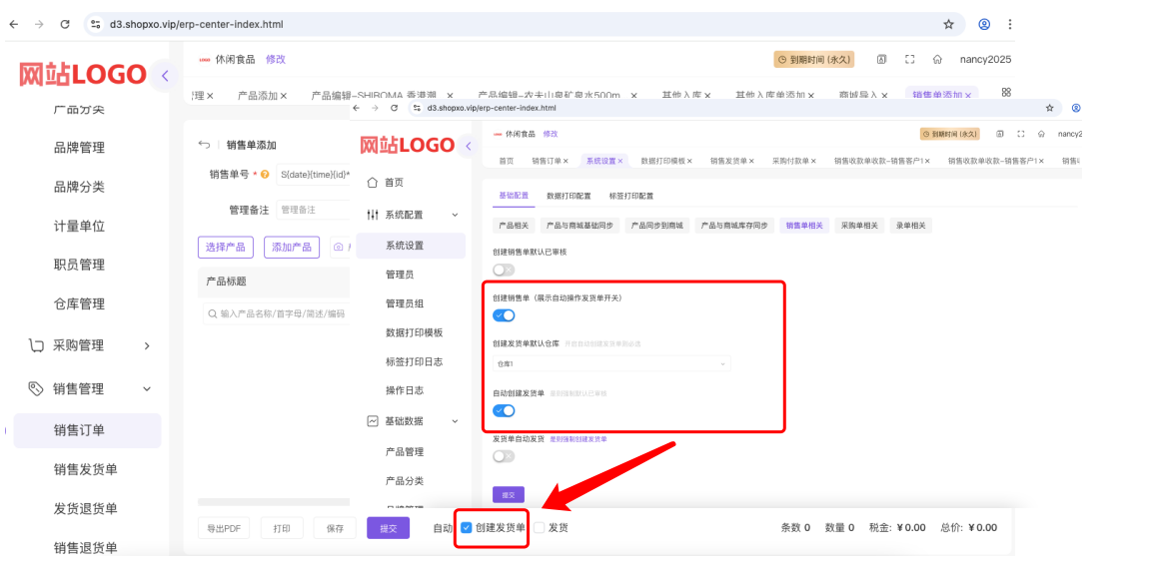
Task: Click the home icon in overlaid window header
Action: pos(1041,134)
